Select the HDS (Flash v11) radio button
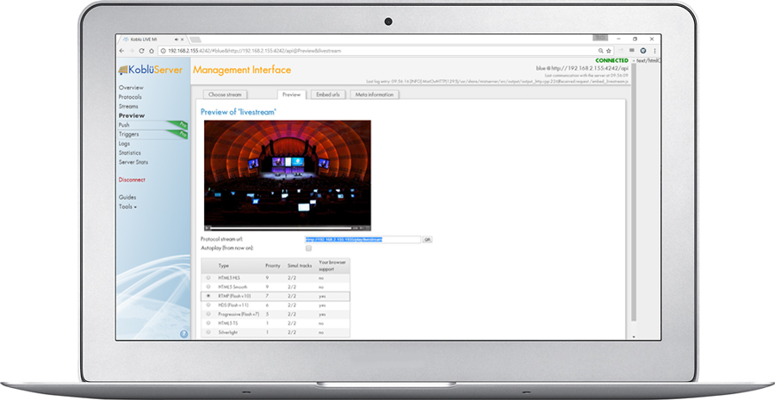 pyautogui.click(x=208, y=305)
